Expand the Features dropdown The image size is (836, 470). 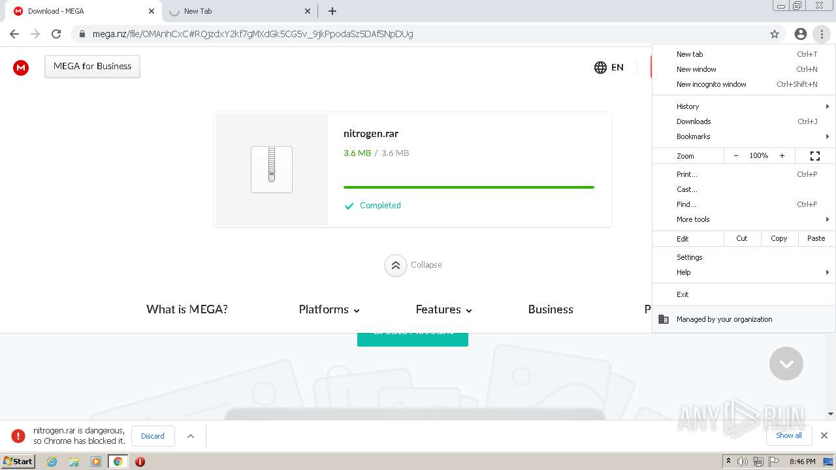click(x=443, y=309)
